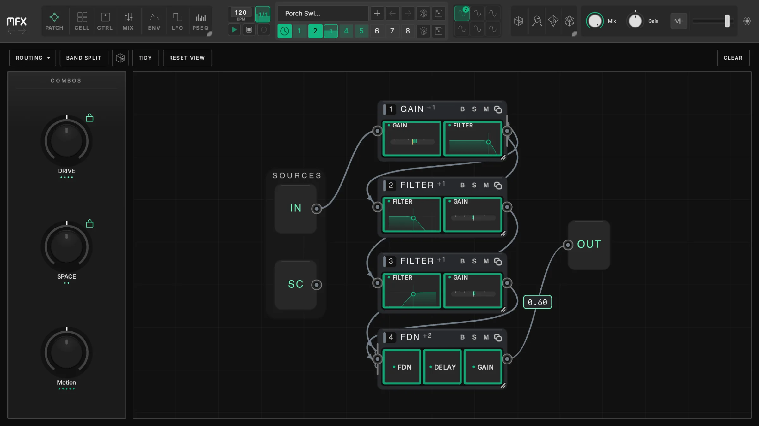Mute the 1 GAIN module with M
This screenshot has height=426, width=759.
486,109
